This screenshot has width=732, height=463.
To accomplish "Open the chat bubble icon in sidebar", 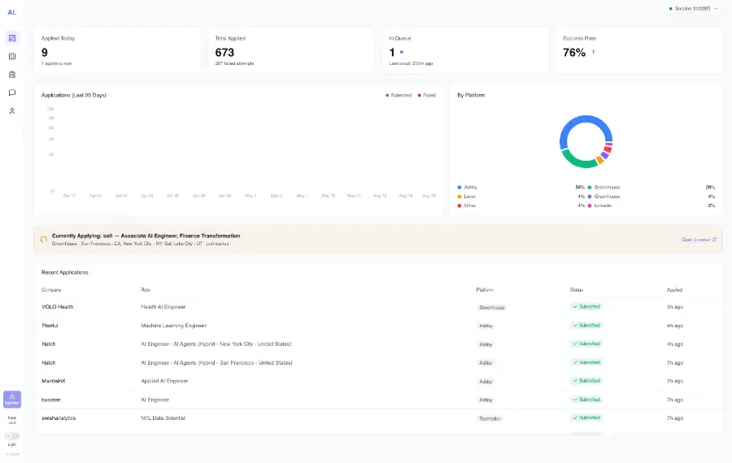I will point(12,93).
